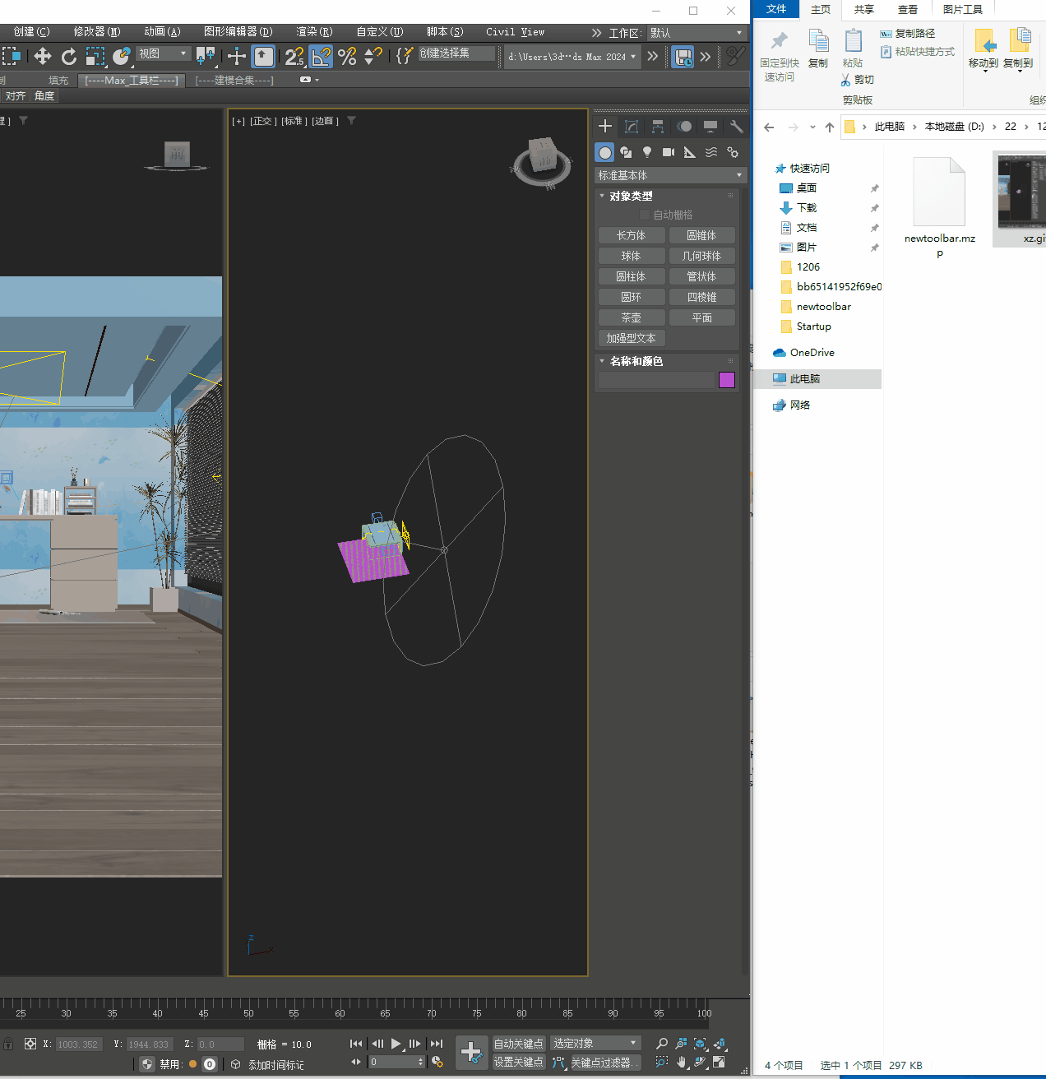Image resolution: width=1046 pixels, height=1079 pixels.
Task: Open the 渲染(R) menu
Action: click(314, 32)
